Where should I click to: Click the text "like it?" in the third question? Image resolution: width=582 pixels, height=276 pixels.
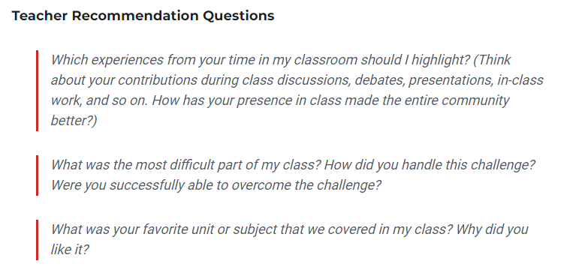click(70, 250)
